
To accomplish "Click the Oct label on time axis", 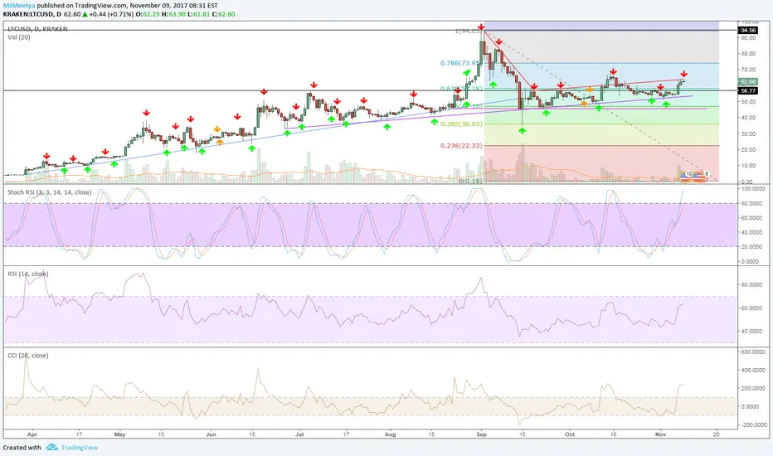I will pos(570,434).
